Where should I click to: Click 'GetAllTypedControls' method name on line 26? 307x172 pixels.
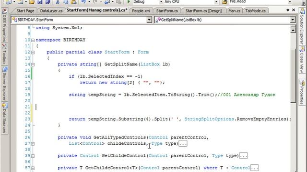119,137
